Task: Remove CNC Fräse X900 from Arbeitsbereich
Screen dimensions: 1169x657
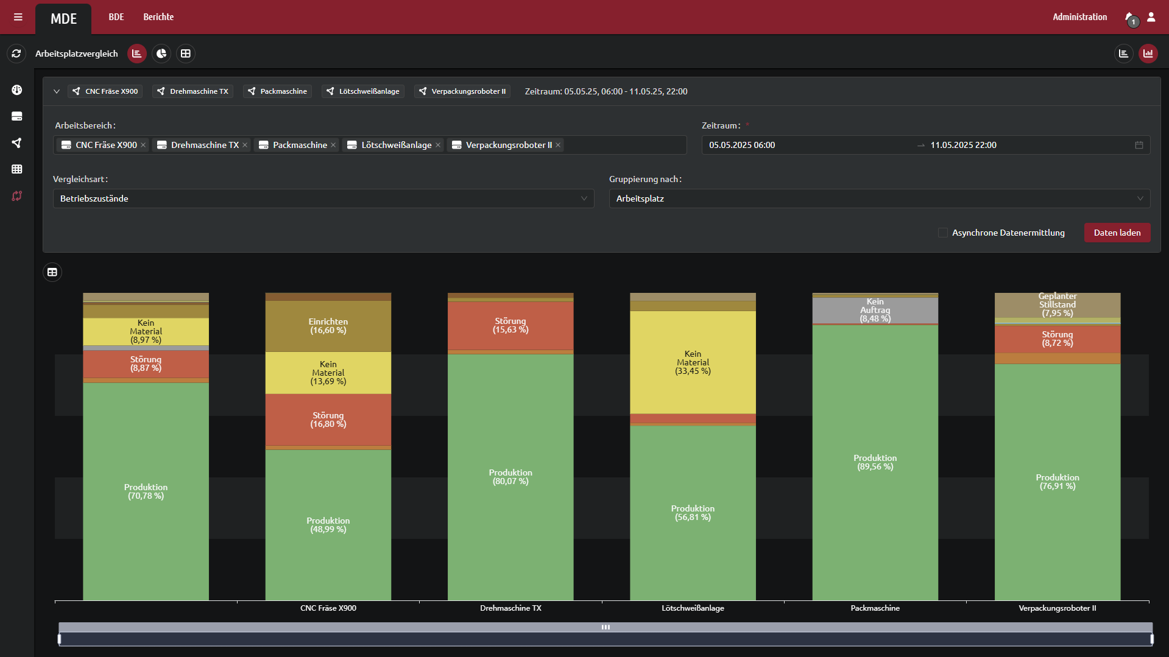Action: tap(143, 145)
